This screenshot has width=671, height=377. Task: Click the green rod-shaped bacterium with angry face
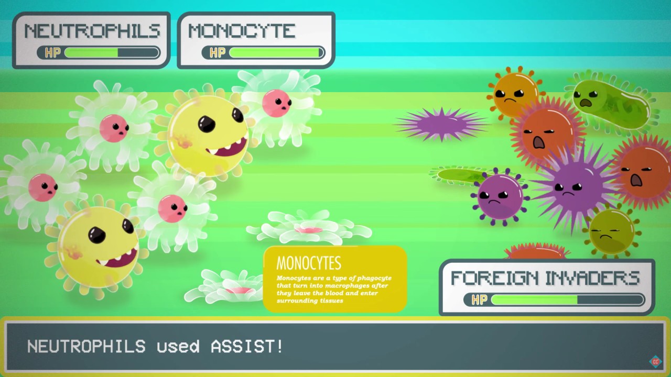[611, 102]
